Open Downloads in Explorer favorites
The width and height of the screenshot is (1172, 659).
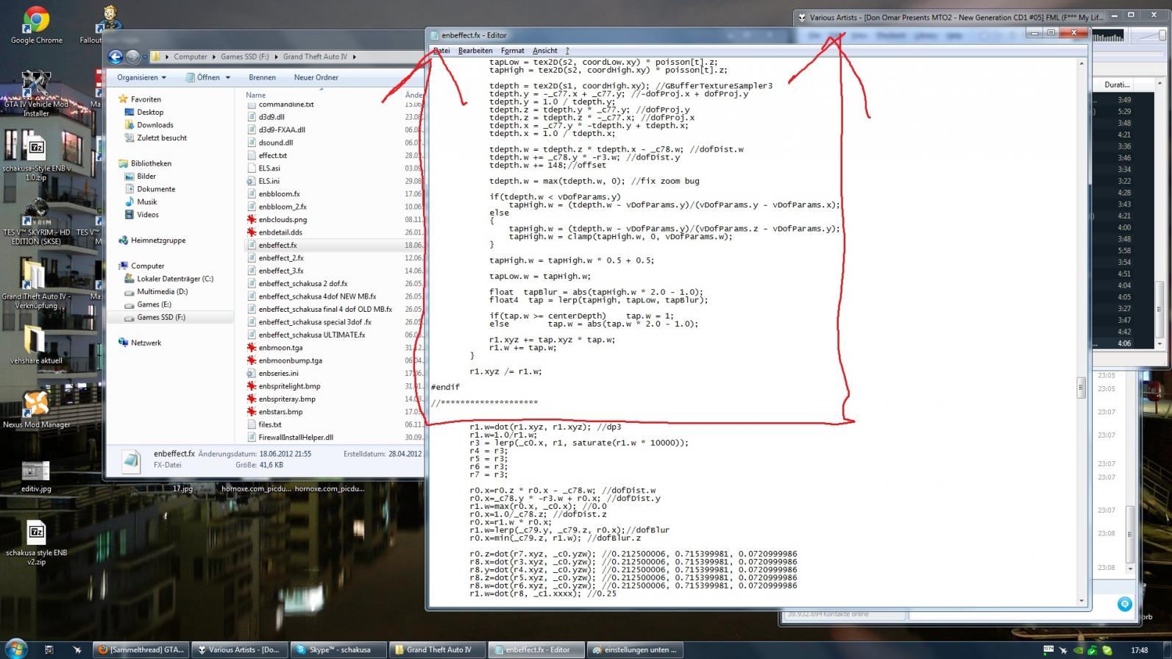coord(155,125)
